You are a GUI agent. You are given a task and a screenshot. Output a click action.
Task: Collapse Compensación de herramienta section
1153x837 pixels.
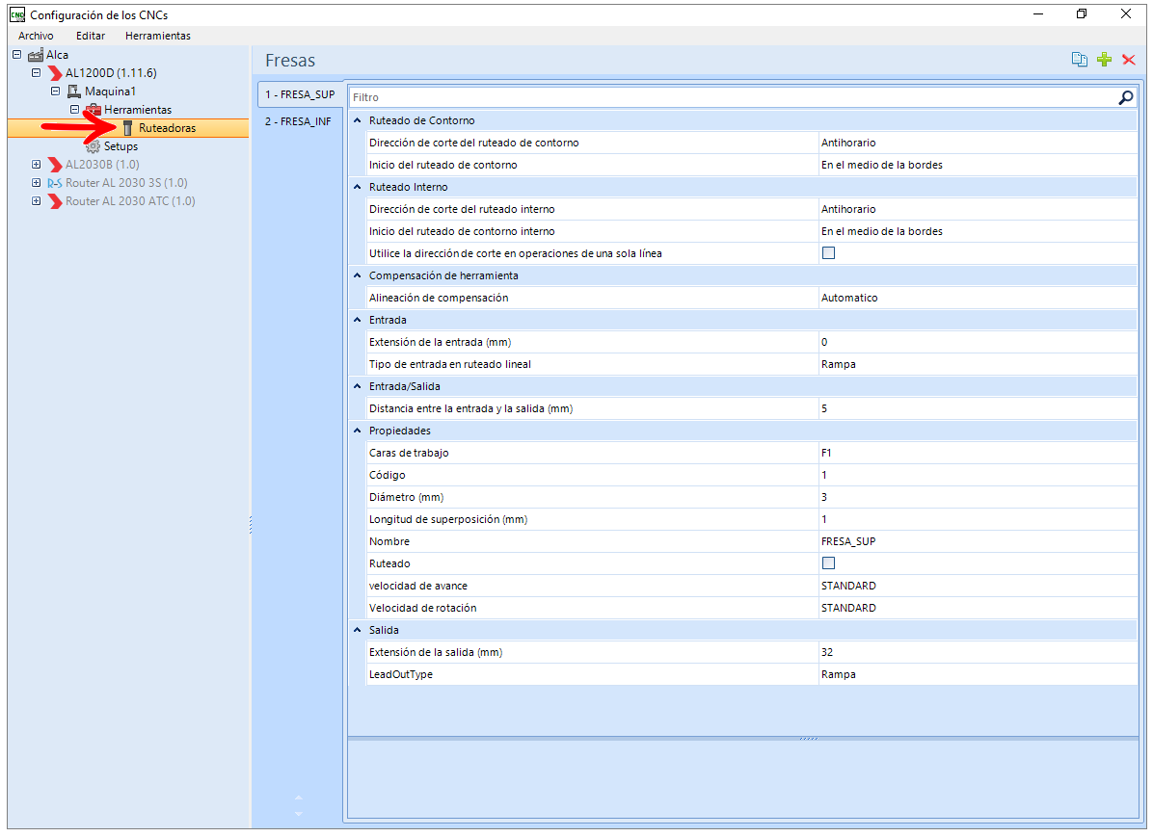[x=358, y=275]
